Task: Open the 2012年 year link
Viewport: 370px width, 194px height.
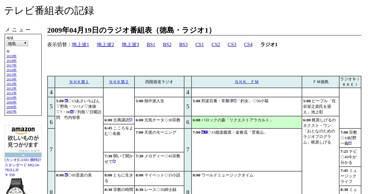Action: click(x=11, y=88)
